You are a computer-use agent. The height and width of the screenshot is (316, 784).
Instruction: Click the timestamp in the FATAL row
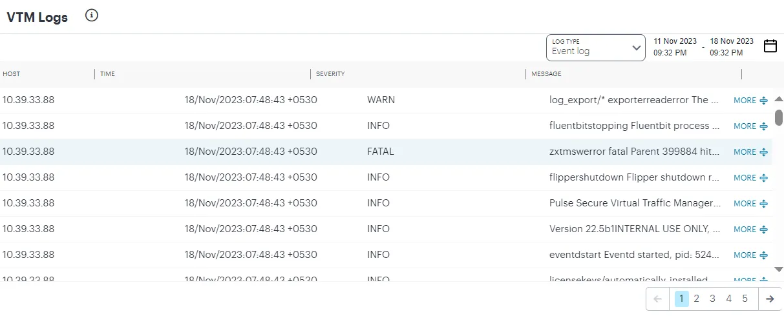[251, 152]
